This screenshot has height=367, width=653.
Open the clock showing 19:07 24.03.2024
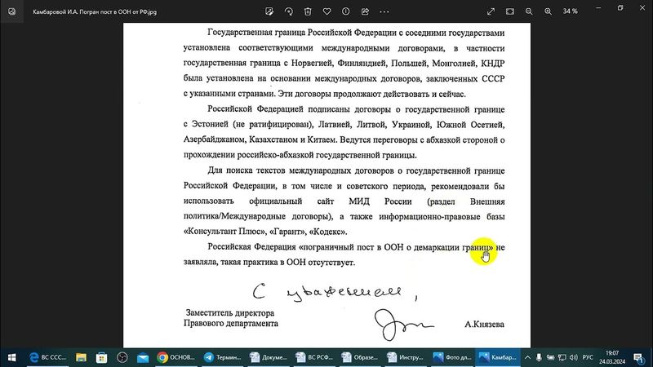click(612, 357)
